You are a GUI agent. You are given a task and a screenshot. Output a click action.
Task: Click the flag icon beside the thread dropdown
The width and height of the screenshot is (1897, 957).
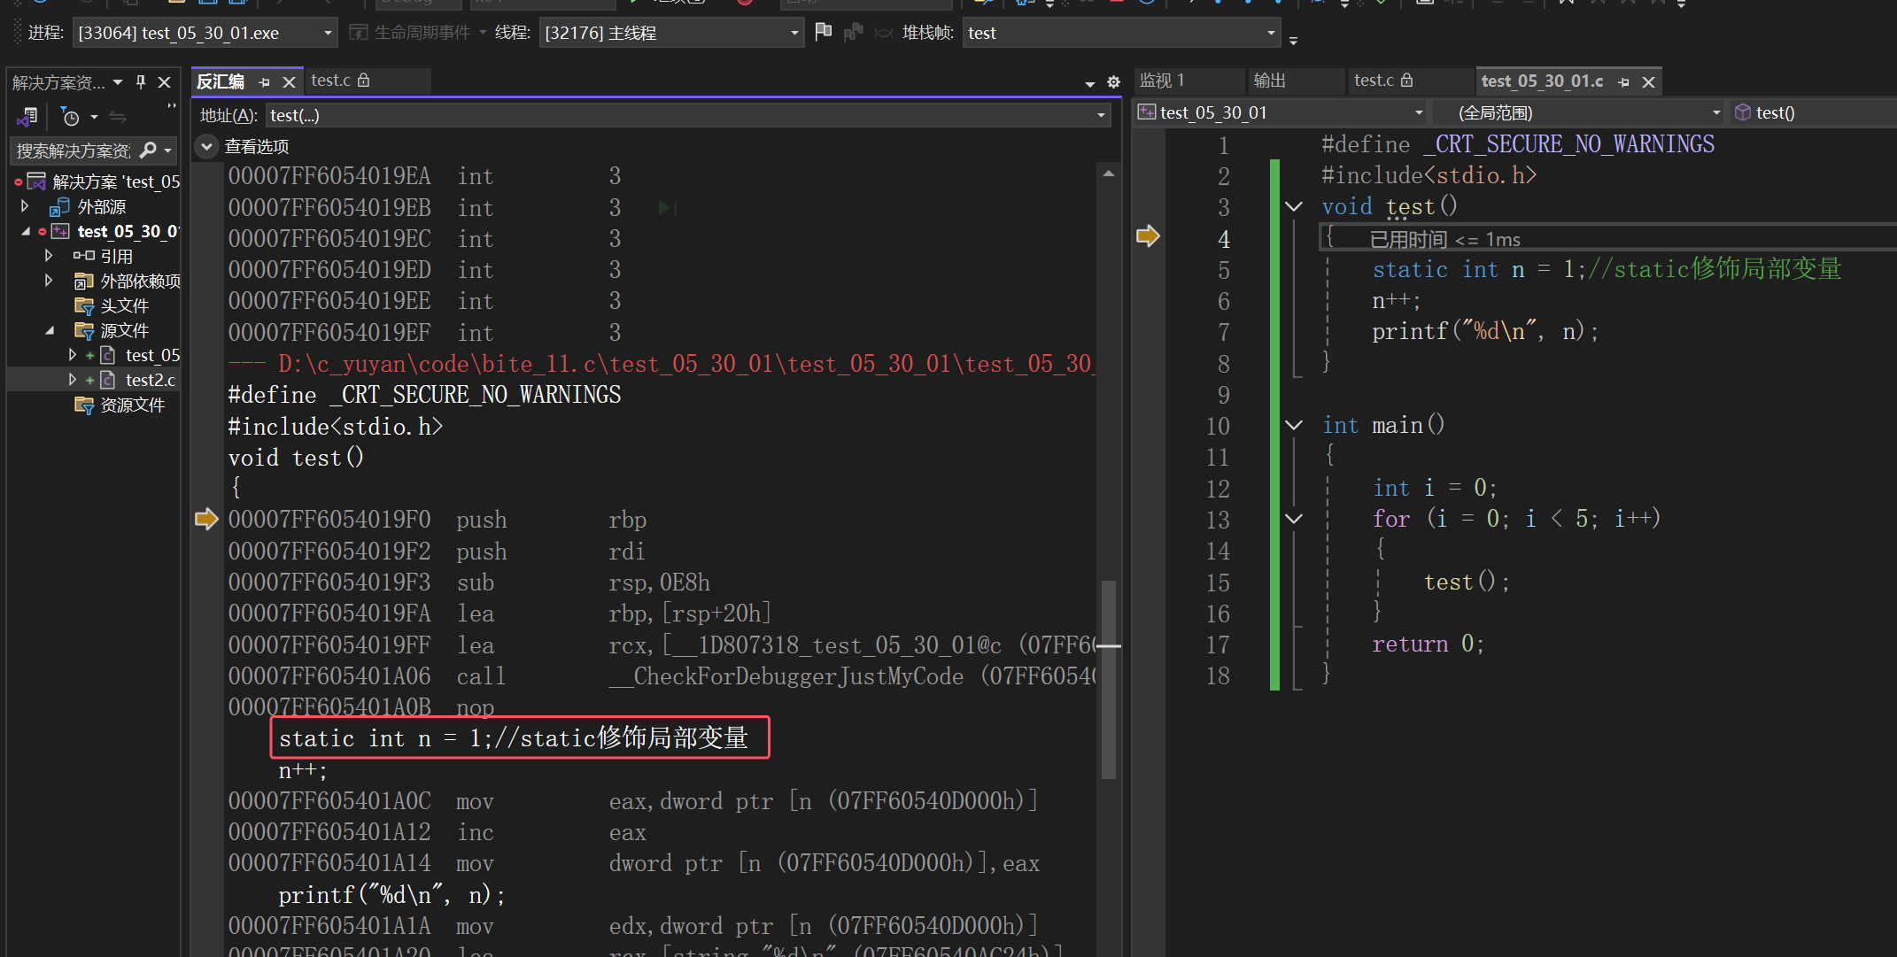coord(823,32)
